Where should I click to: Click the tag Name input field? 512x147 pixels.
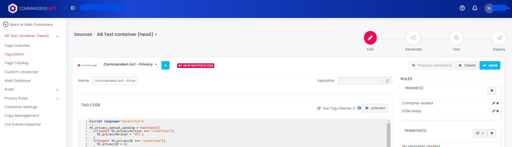tap(115, 81)
